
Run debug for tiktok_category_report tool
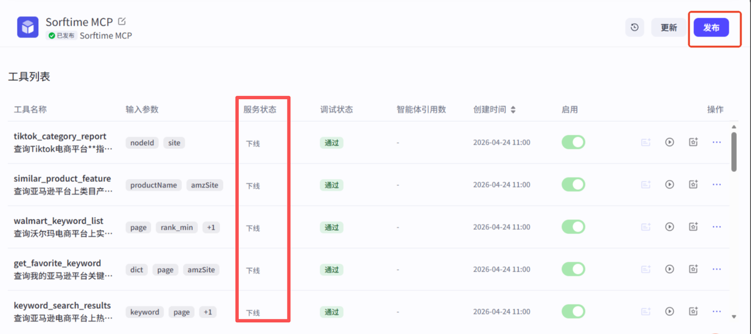pyautogui.click(x=669, y=142)
